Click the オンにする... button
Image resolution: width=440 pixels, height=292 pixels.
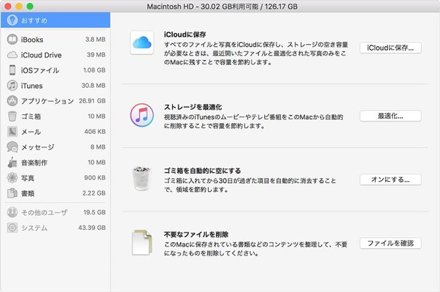point(391,180)
